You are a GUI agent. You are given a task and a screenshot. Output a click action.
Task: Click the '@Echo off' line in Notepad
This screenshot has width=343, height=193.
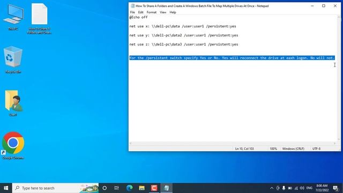click(x=138, y=17)
